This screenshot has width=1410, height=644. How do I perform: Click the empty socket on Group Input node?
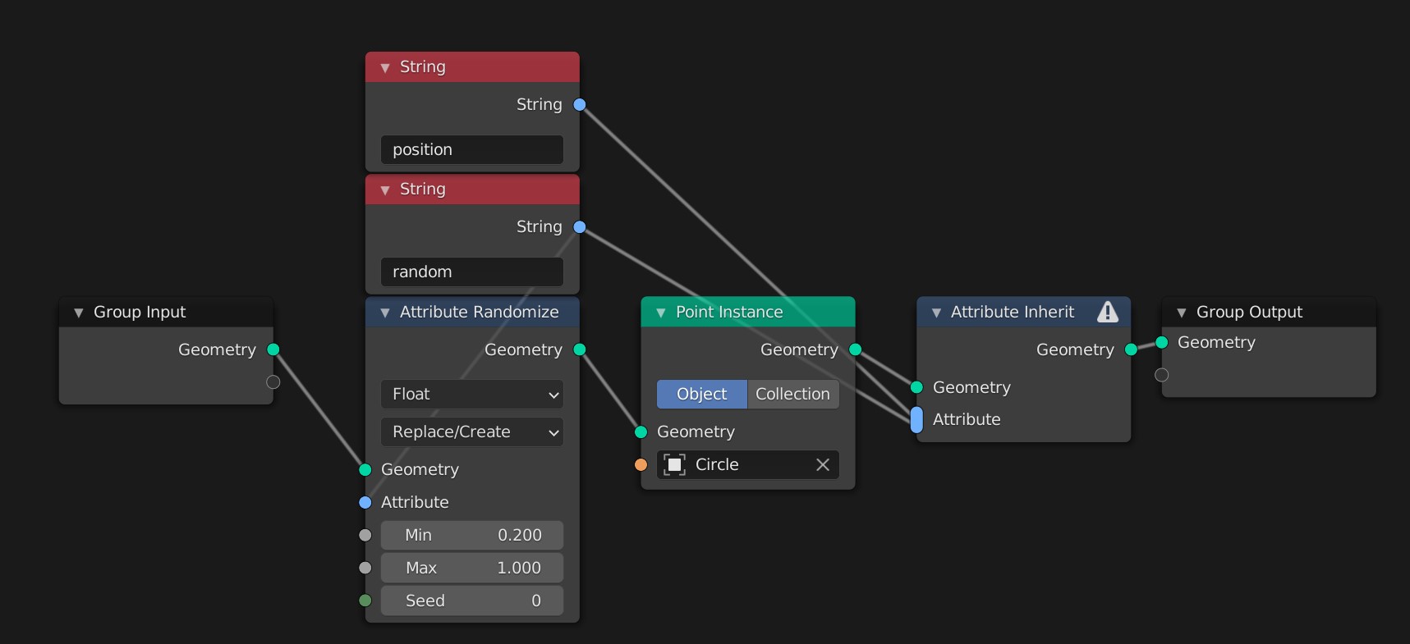pyautogui.click(x=273, y=382)
